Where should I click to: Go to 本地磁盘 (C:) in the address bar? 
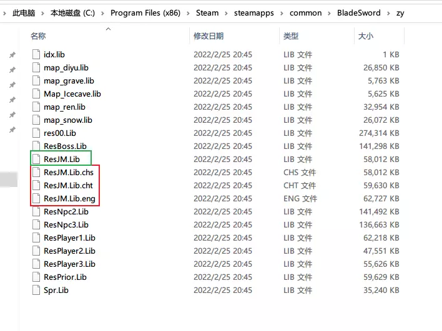coord(72,13)
